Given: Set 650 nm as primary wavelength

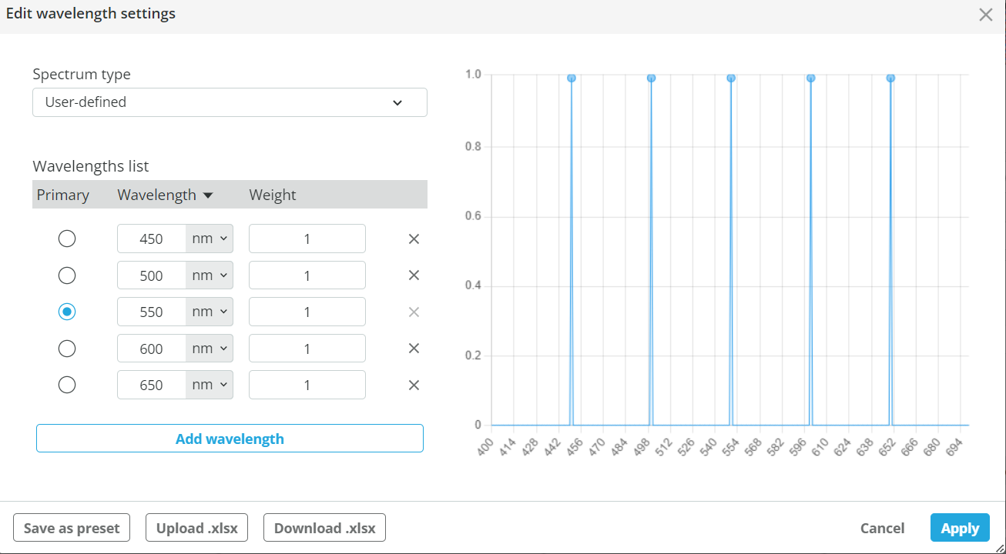Looking at the screenshot, I should [x=67, y=385].
